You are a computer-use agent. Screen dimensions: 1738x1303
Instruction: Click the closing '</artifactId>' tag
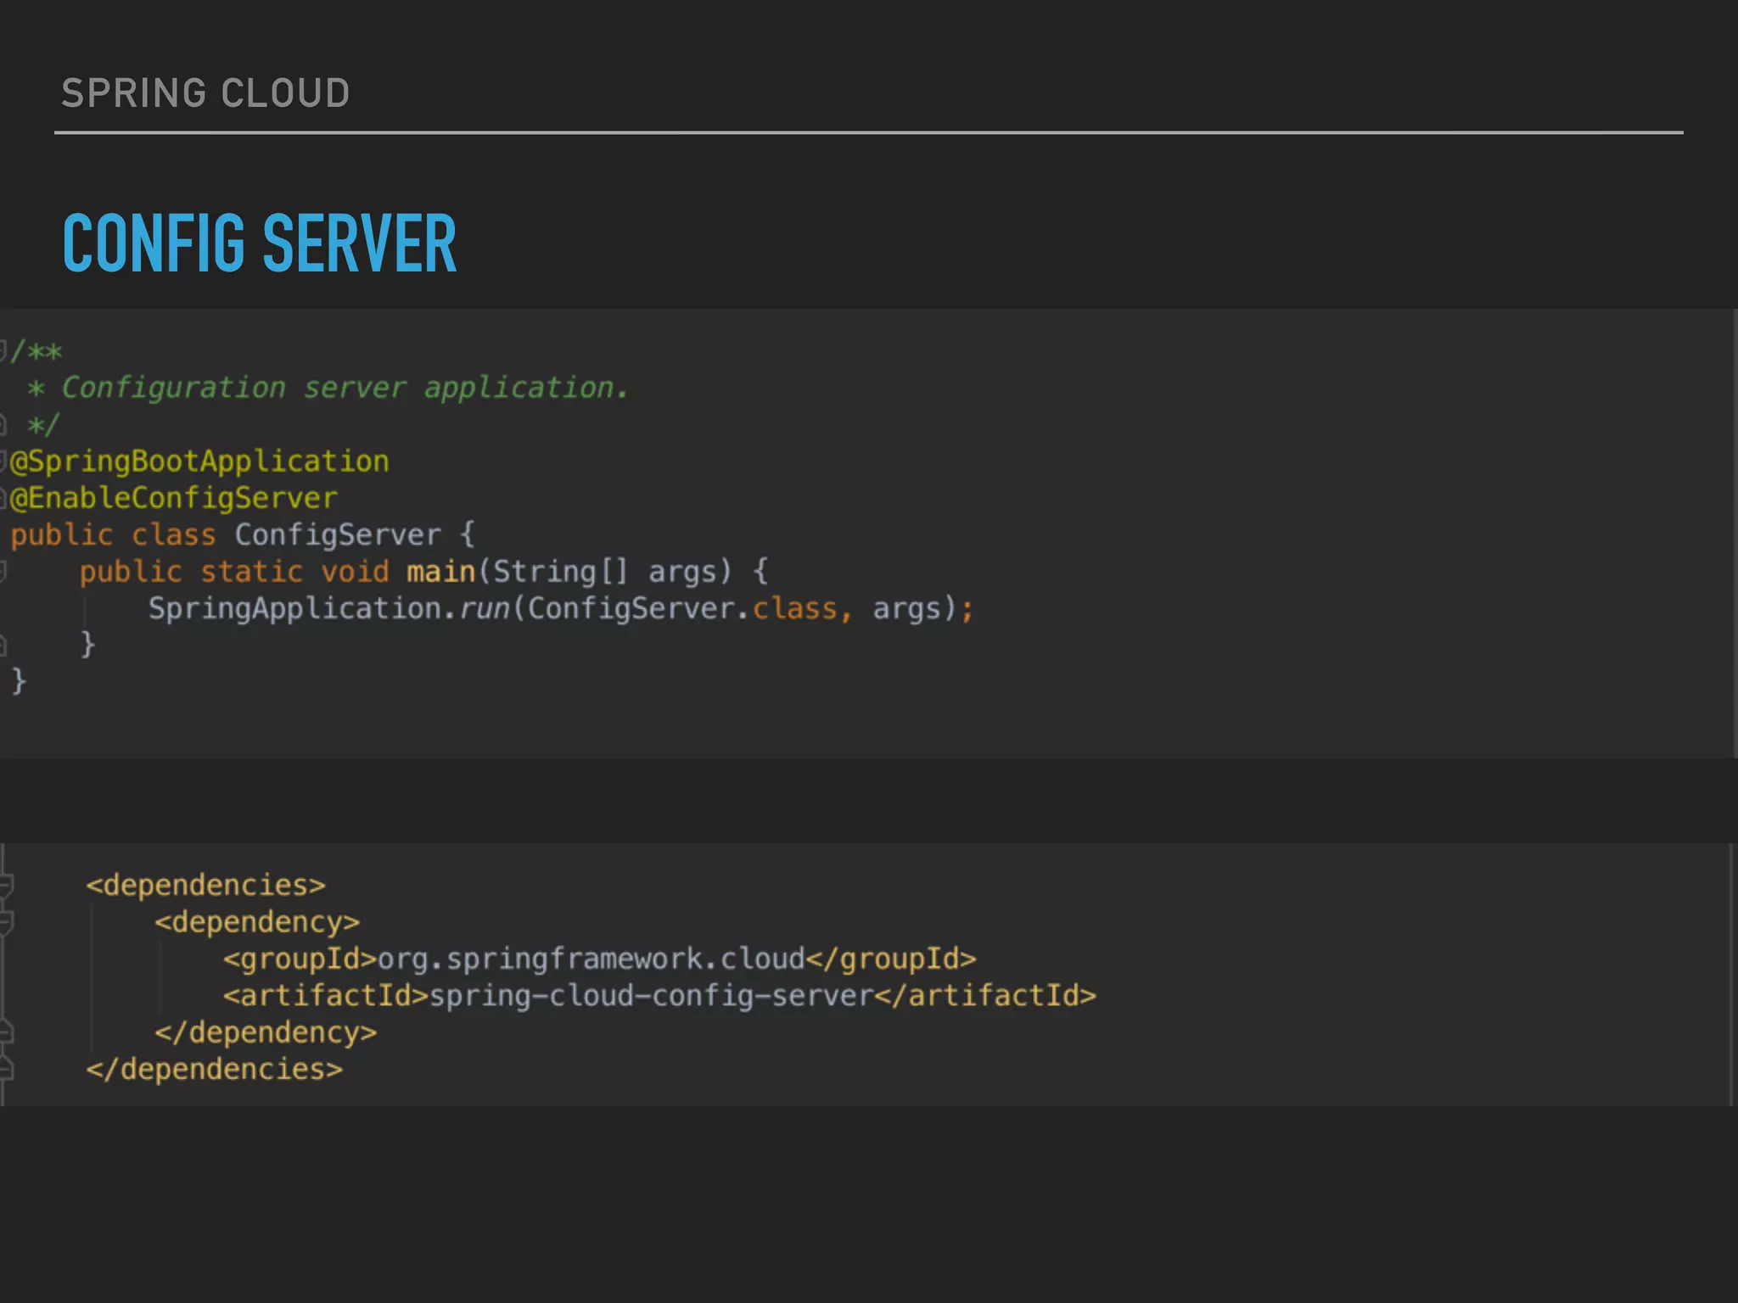(x=985, y=996)
